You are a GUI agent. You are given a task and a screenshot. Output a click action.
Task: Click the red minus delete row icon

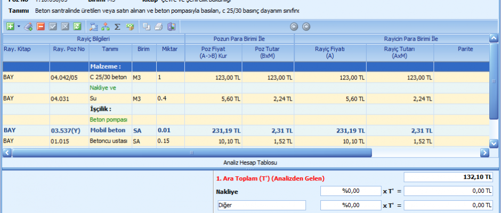click(x=41, y=26)
